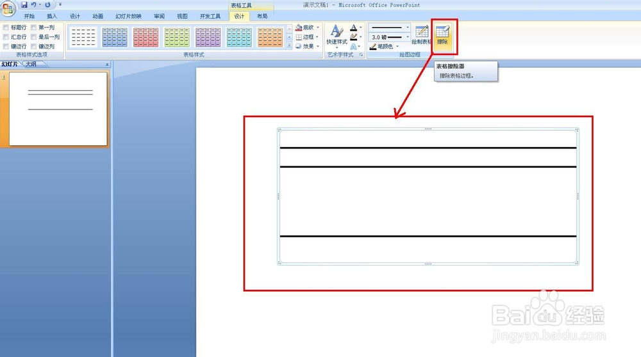This screenshot has height=357, width=641.
Task: Click the top row of the table
Action: tap(428, 139)
